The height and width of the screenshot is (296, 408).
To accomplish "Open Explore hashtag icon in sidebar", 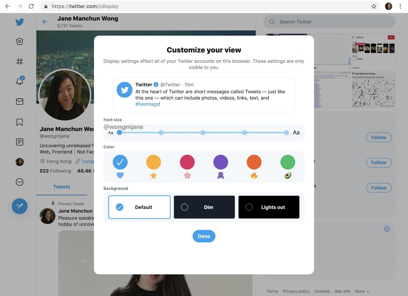I will pyautogui.click(x=20, y=62).
